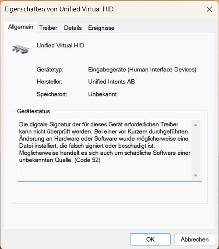219x249 pixels.
Task: Click the 'Gerätestatus' group label
Action: (33, 111)
